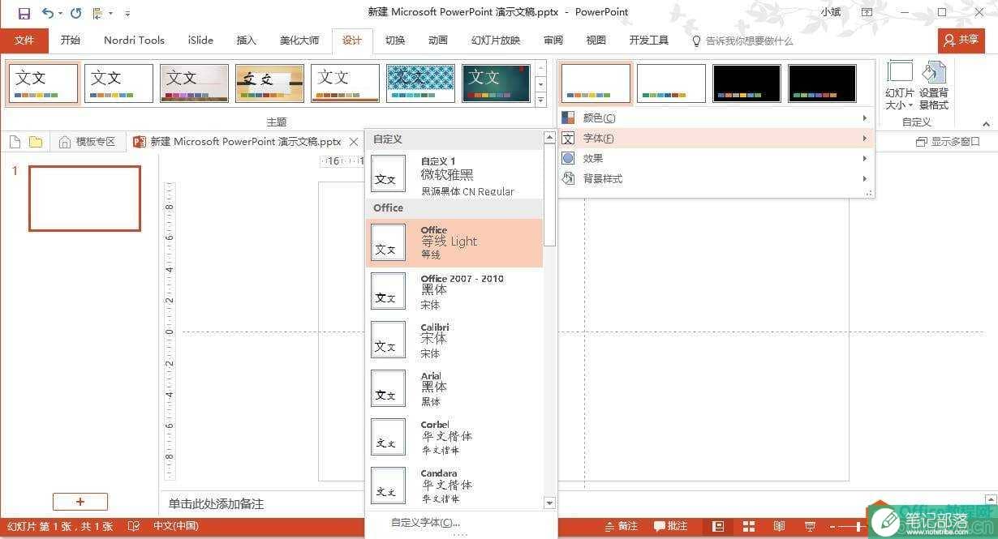998x539 pixels.
Task: Open the Developer ribbon tab
Action: pos(649,40)
